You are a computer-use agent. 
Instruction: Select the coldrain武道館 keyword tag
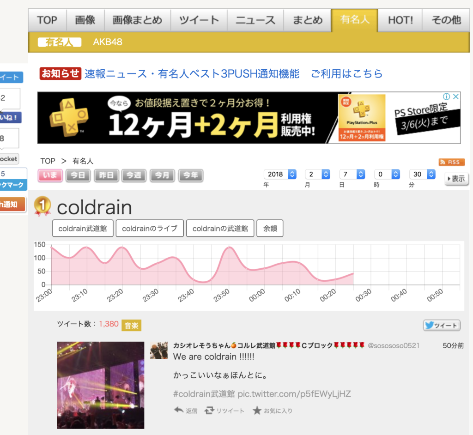pos(83,229)
